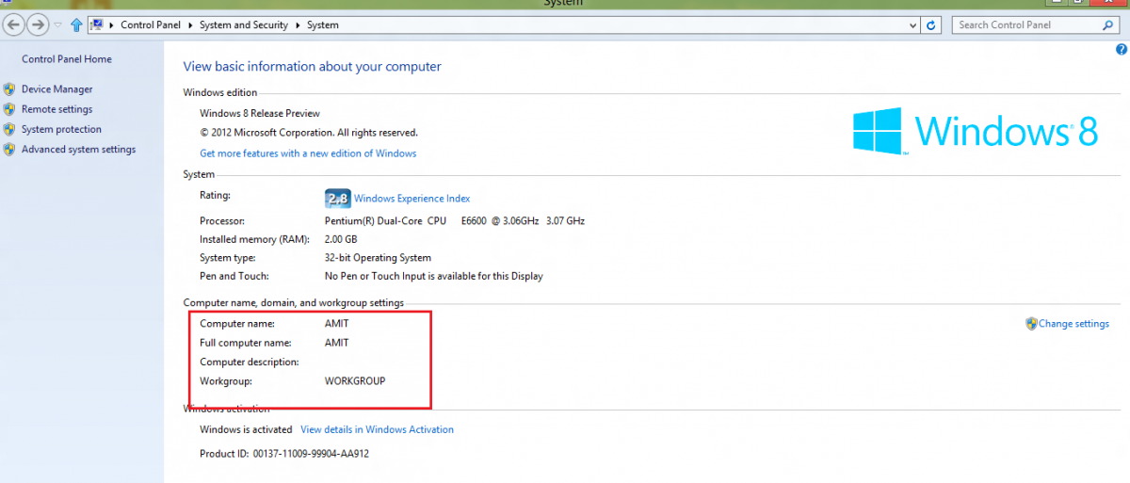The height and width of the screenshot is (483, 1130).
Task: Click the shield icon next to Remote settings
Action: (x=9, y=109)
